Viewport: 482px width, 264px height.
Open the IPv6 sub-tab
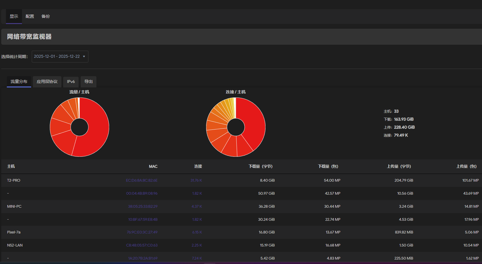[71, 81]
